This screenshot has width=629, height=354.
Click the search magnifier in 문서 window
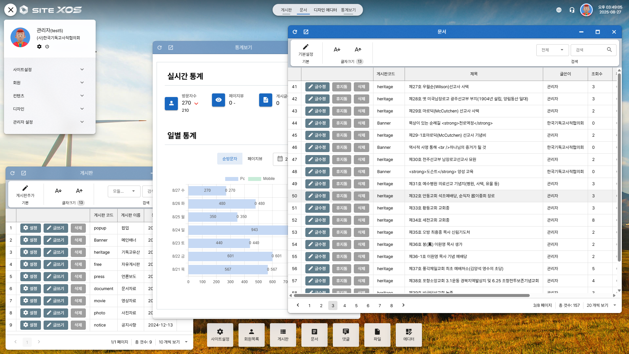coord(609,50)
